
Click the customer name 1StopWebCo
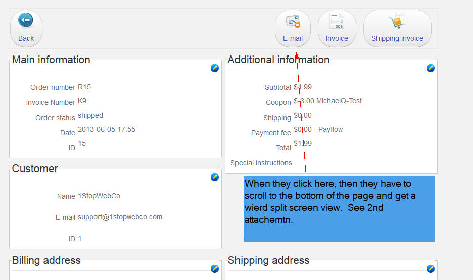click(99, 196)
